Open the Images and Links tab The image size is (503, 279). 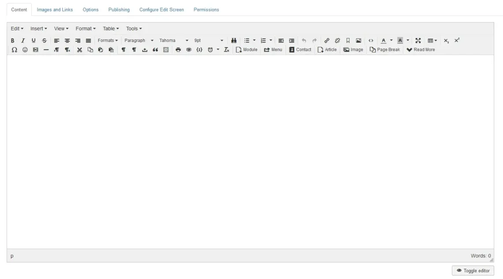(x=54, y=9)
